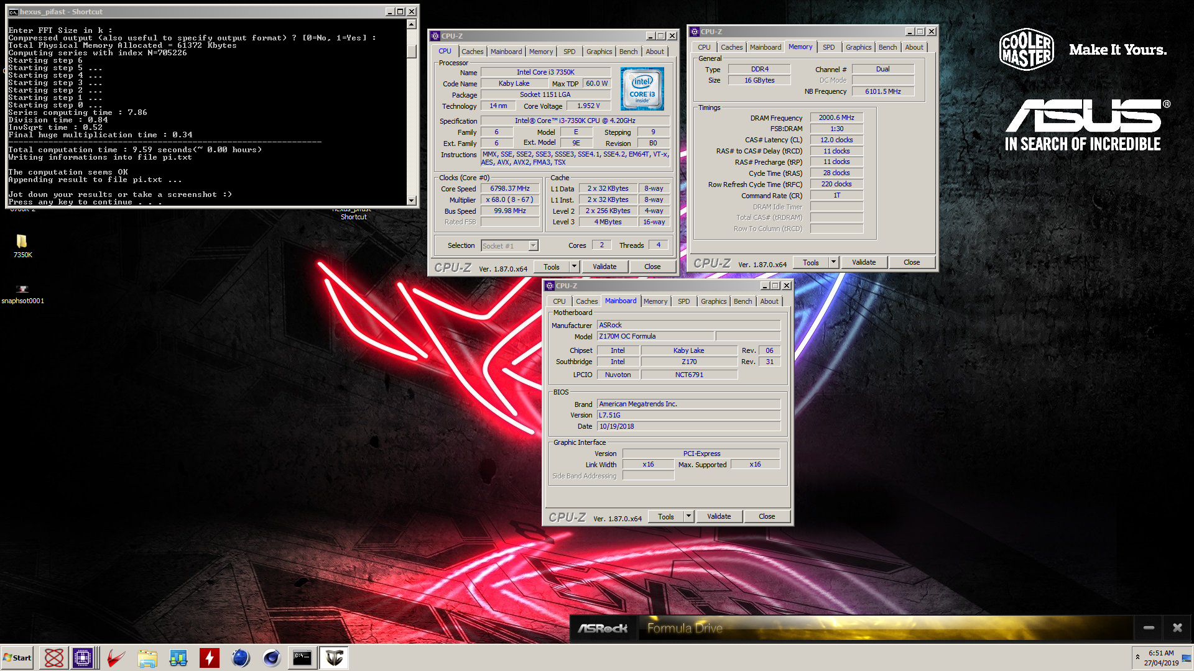This screenshot has height=671, width=1194.
Task: Click the CPU-Z app icon in Mainboard window title
Action: (x=550, y=286)
